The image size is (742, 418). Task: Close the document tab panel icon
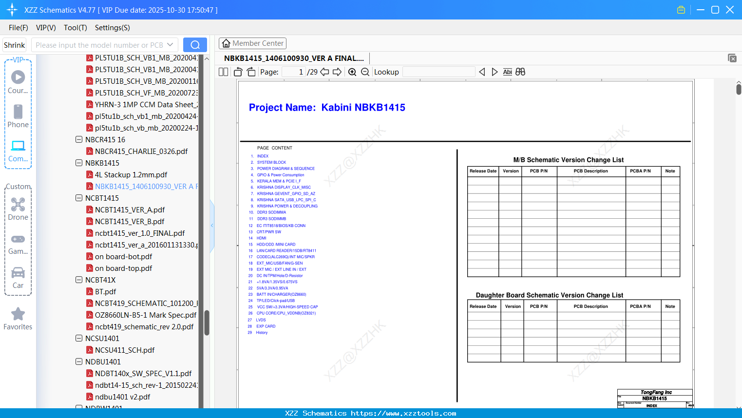tap(732, 58)
